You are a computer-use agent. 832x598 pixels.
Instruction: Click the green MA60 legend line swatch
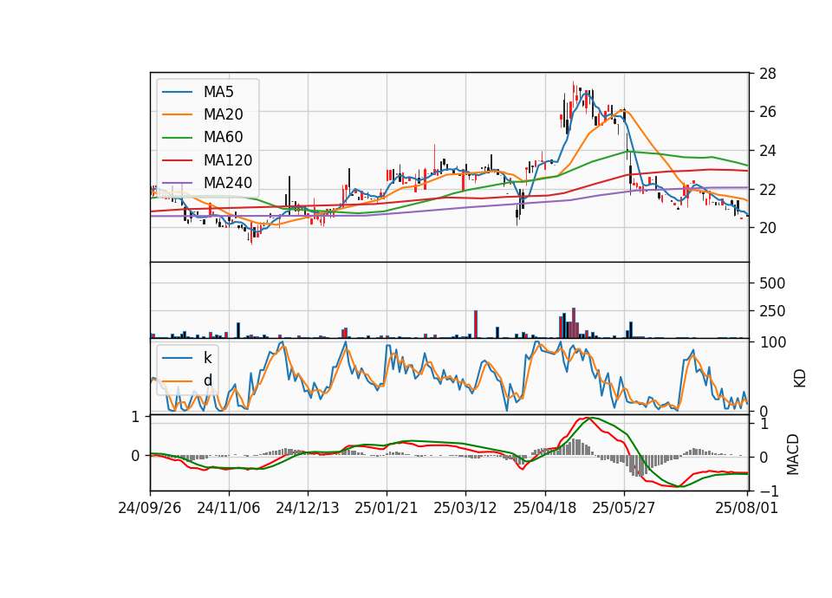tap(177, 138)
